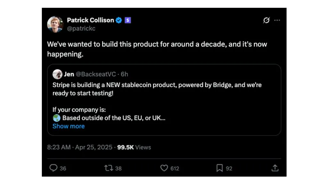Expand quoted post with Show more
328x184 pixels.
[x=68, y=126]
